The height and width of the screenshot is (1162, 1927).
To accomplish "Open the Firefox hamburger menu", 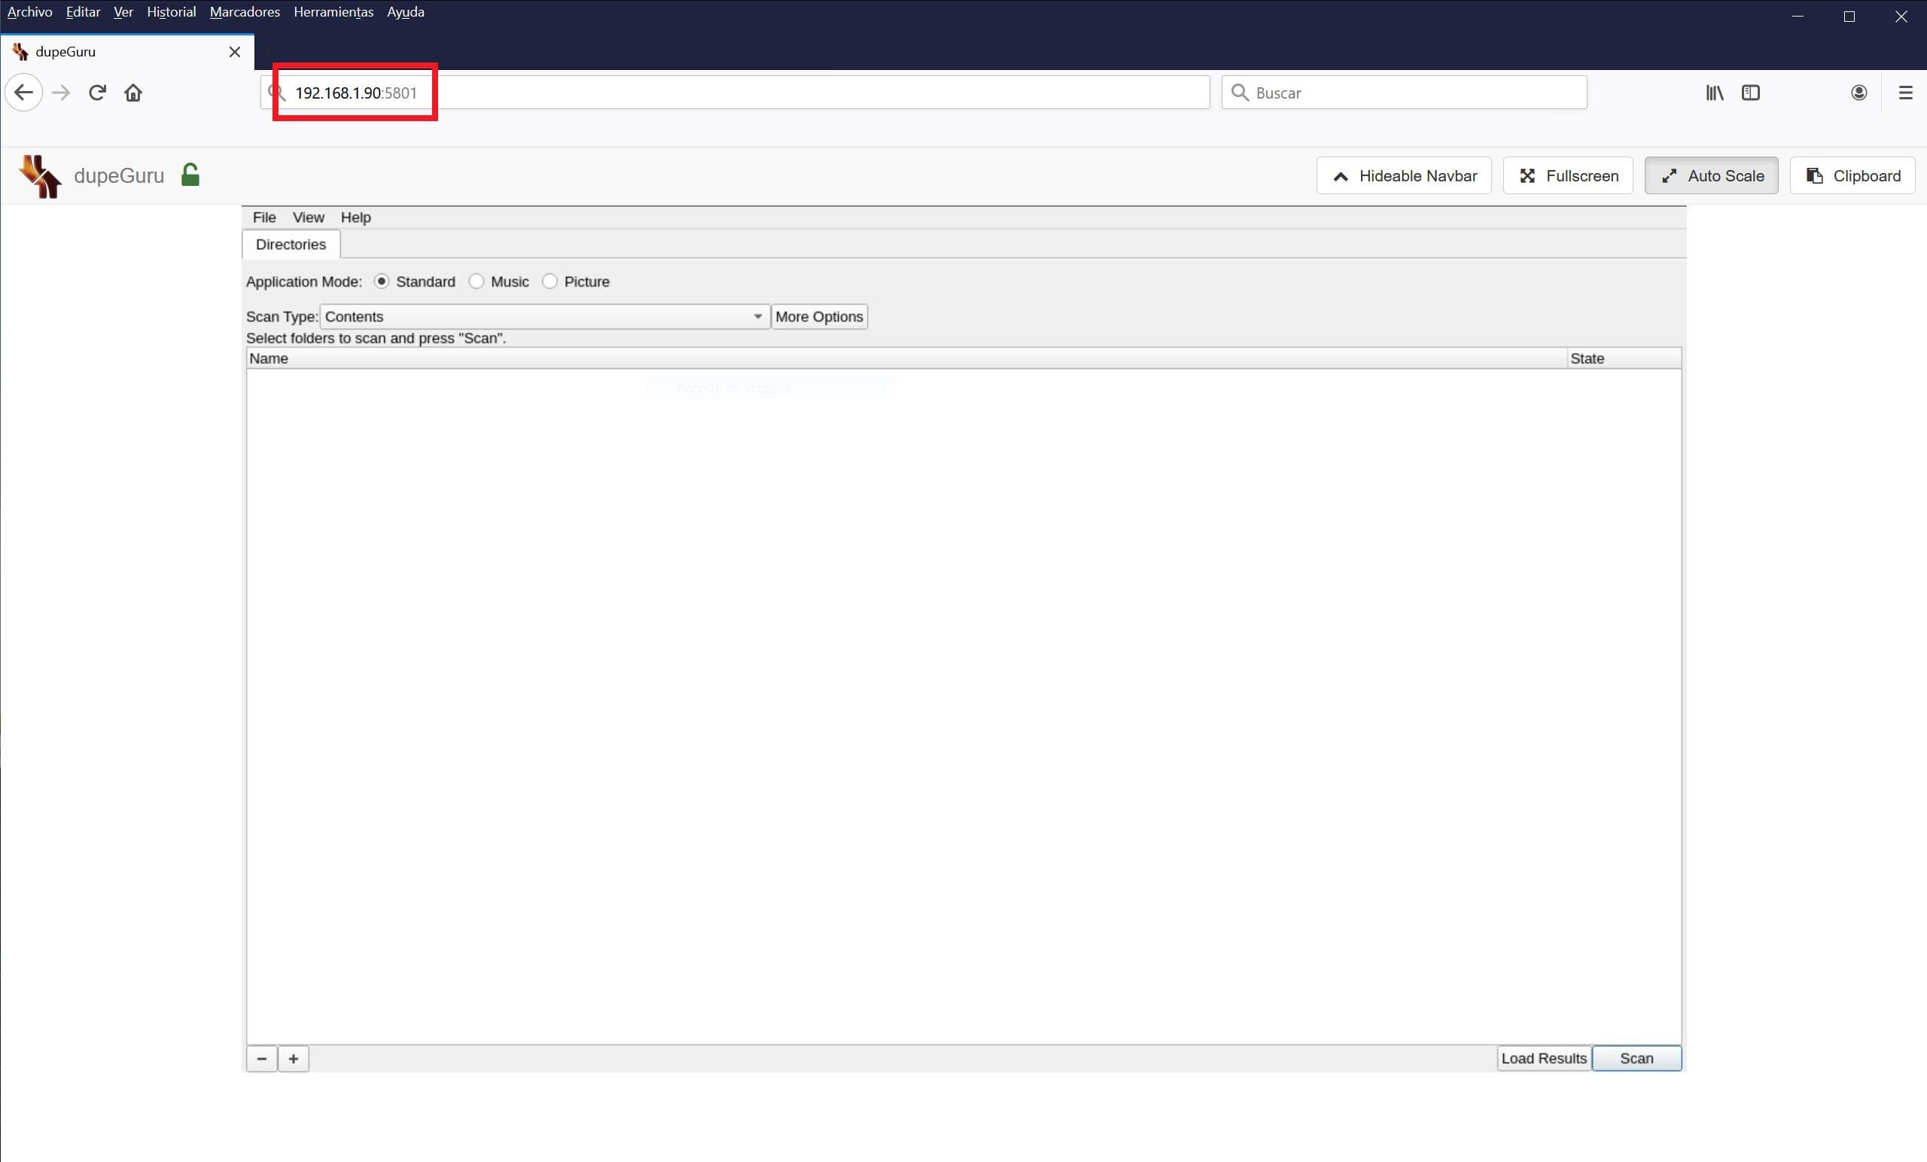I will tap(1905, 93).
